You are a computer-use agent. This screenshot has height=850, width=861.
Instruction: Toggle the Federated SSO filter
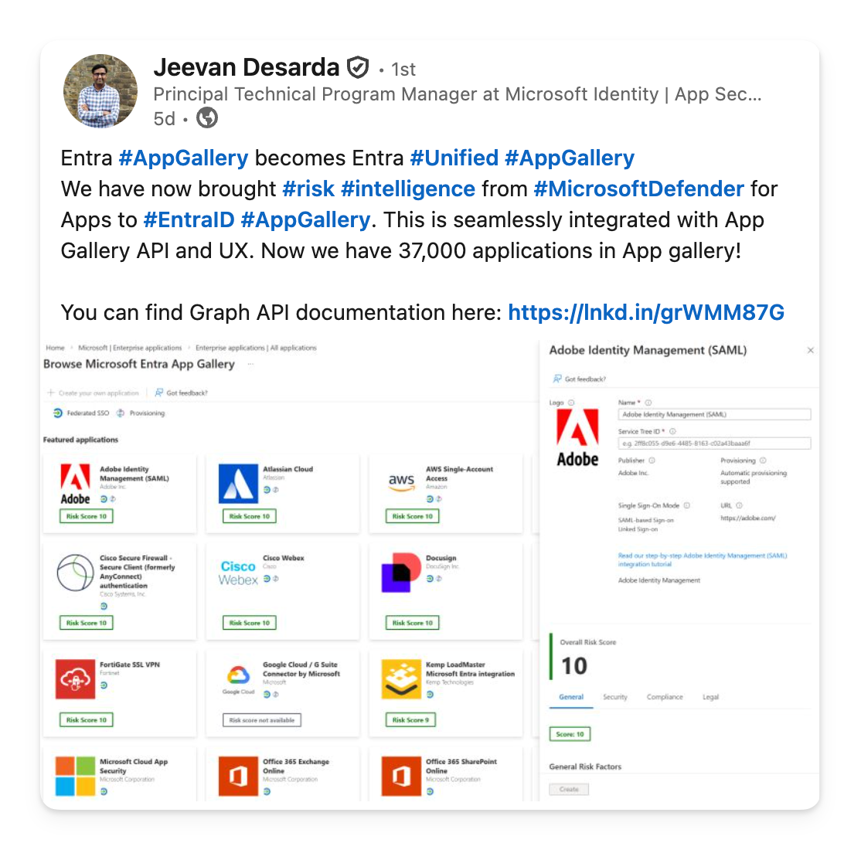(80, 413)
